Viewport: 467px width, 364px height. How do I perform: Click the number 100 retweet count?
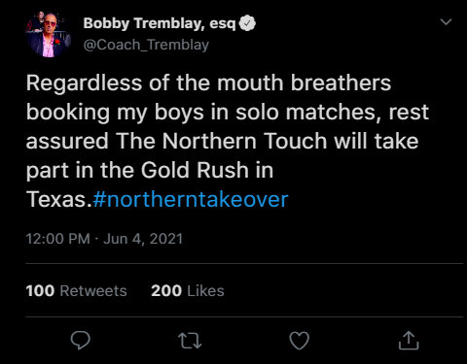[x=40, y=290]
